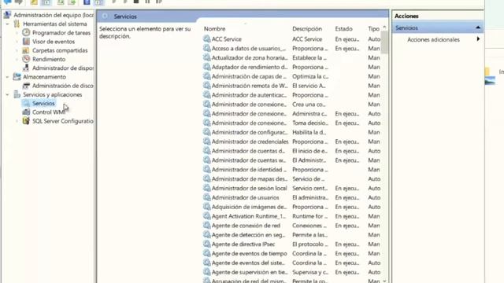Expand the Programador de tareas node
Image resolution: width=504 pixels, height=283 pixels.
(17, 33)
